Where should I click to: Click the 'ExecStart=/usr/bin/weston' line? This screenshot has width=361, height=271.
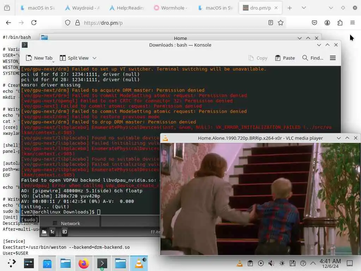[x=66, y=247]
